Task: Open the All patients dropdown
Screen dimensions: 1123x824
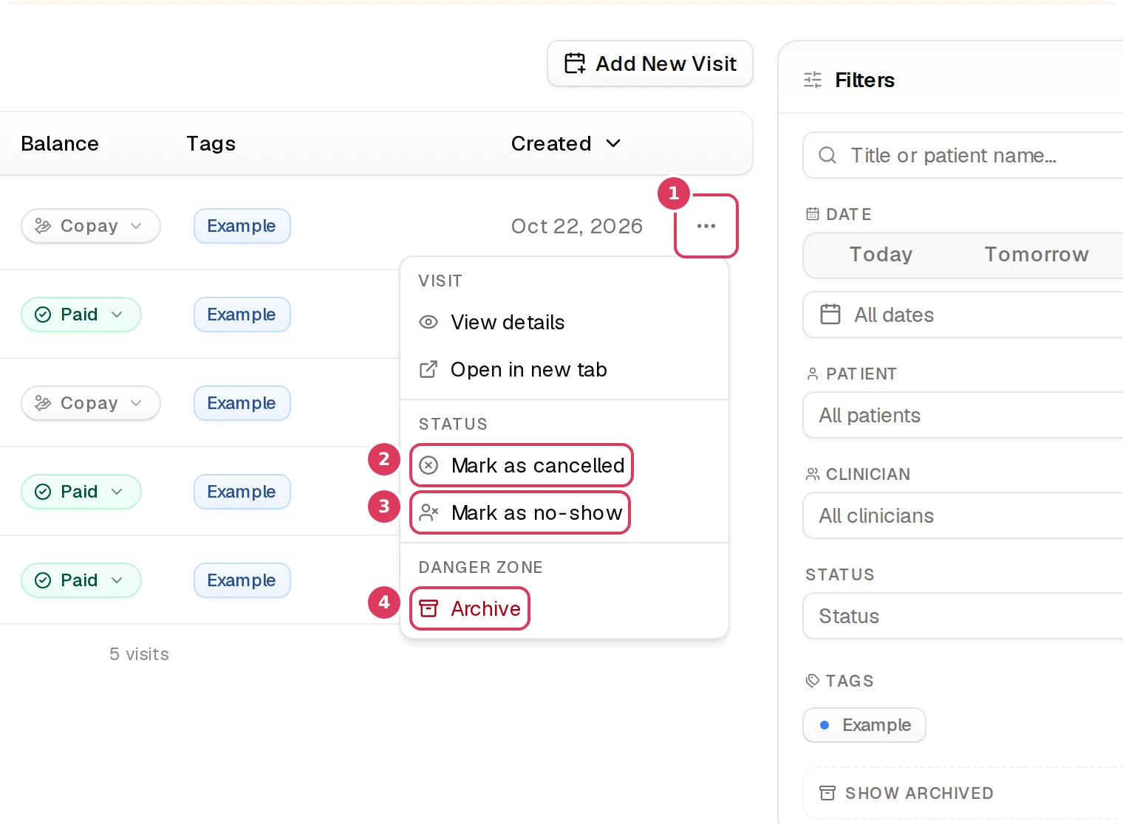Action: click(963, 415)
